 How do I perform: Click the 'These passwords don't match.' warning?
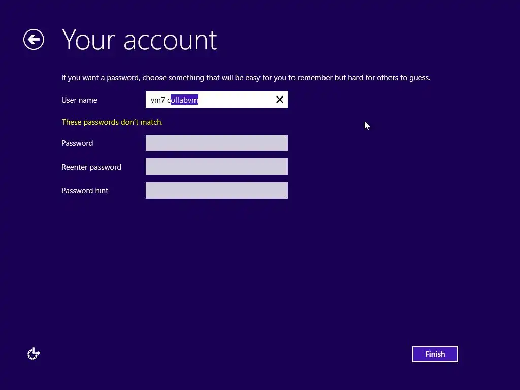pyautogui.click(x=112, y=122)
